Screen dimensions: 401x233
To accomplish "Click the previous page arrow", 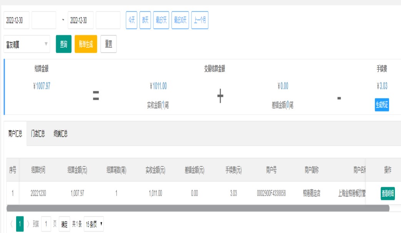I will (11, 224).
